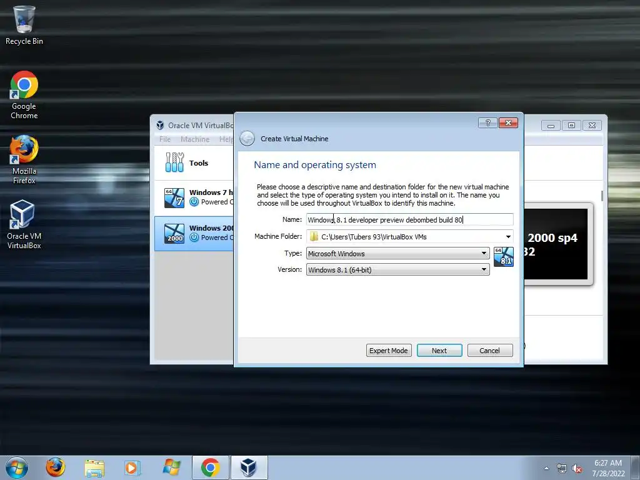Click the Cancel button

[x=490, y=351]
